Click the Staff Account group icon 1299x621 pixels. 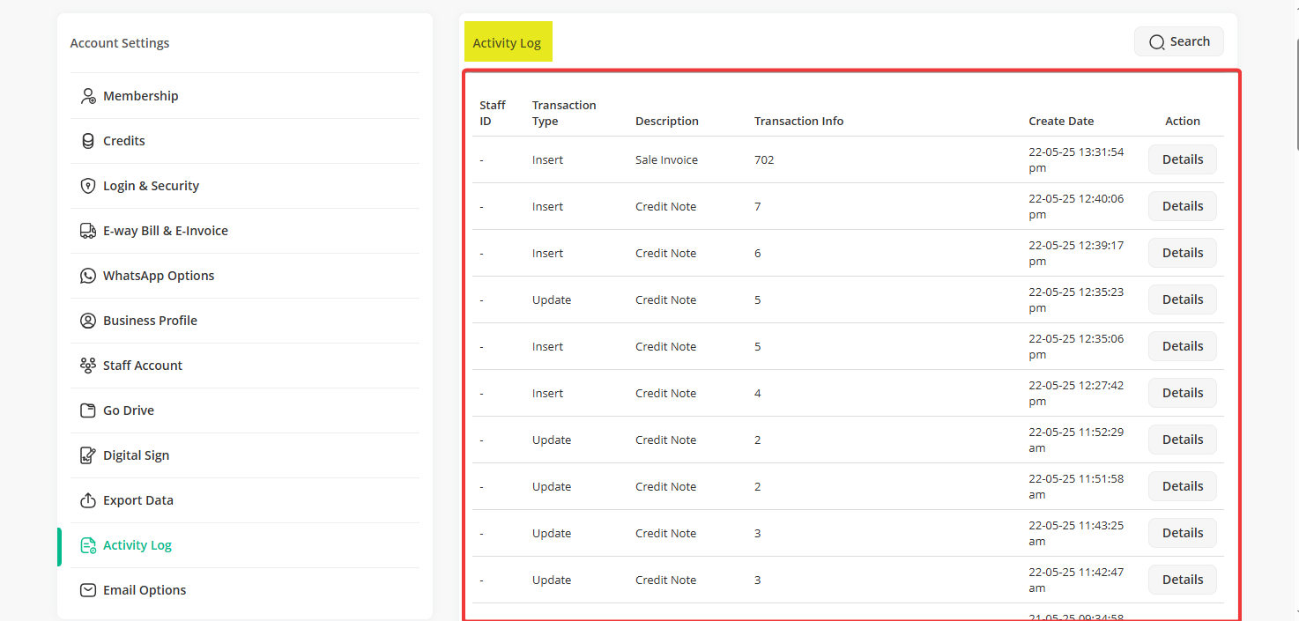(88, 366)
